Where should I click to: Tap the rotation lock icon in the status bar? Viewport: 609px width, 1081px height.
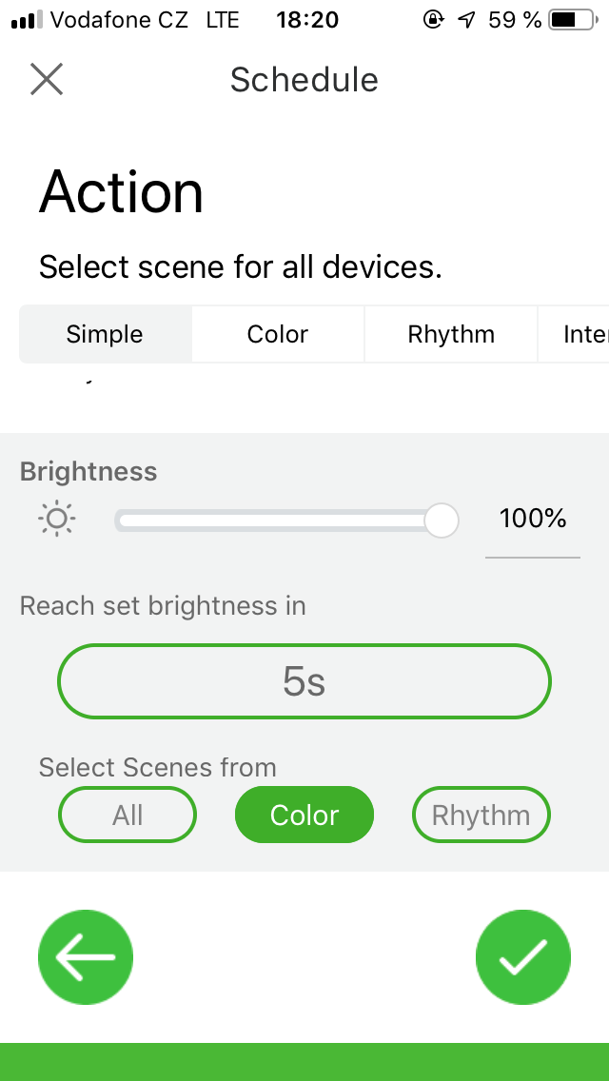click(434, 19)
